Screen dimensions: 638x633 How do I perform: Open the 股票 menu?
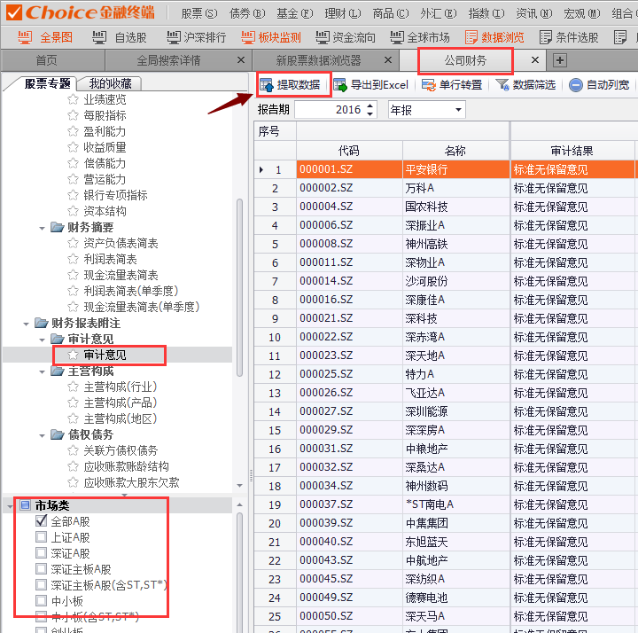(198, 12)
